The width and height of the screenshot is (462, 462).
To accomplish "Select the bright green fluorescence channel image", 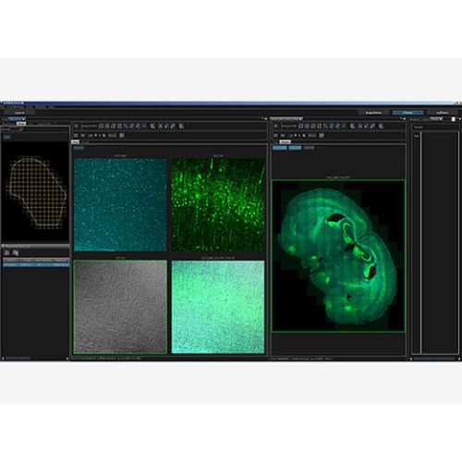I will click(218, 205).
